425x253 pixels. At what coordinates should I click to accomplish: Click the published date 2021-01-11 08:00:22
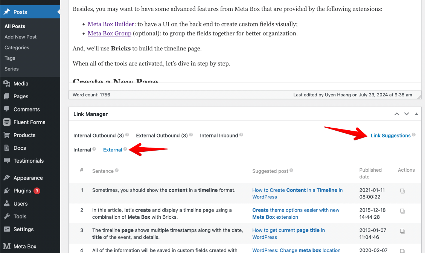[372, 194]
